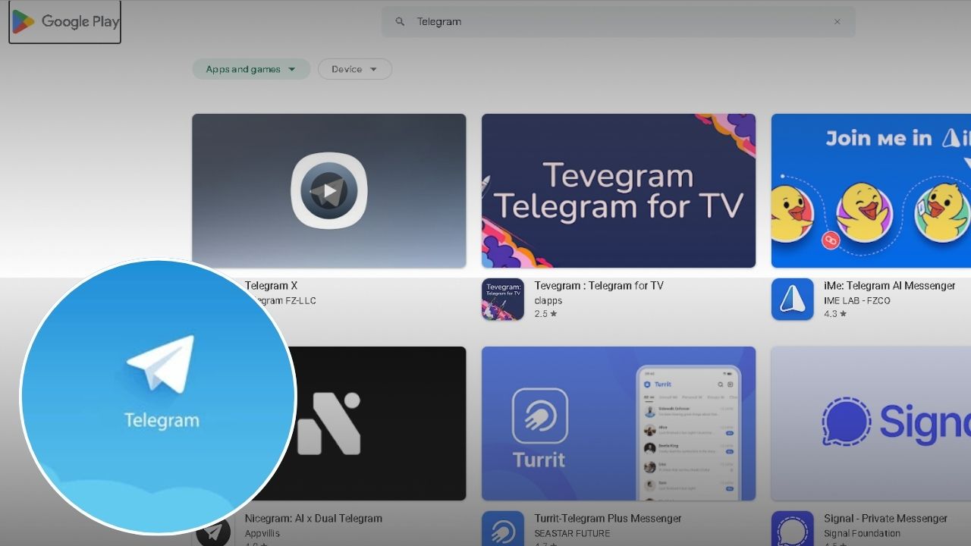Click the clapps developer name
This screenshot has width=971, height=546.
pos(548,300)
